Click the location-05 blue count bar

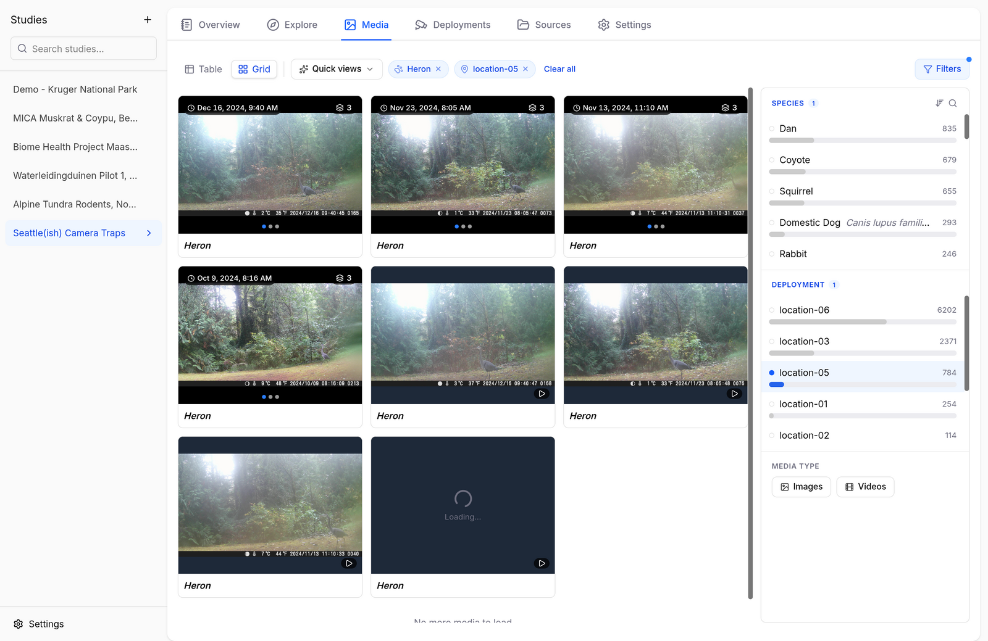(x=777, y=384)
